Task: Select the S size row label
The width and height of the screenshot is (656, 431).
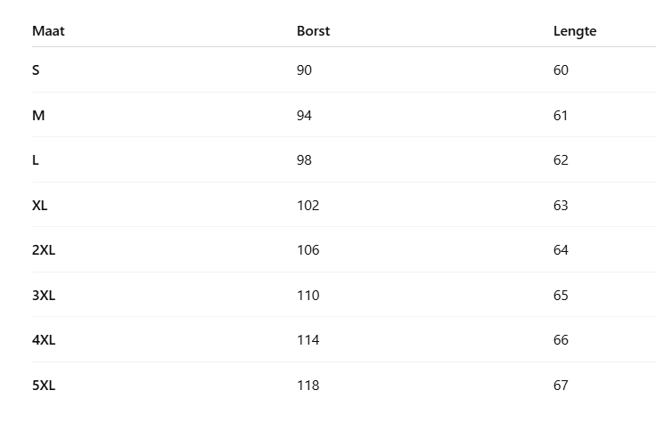Action: (x=36, y=70)
